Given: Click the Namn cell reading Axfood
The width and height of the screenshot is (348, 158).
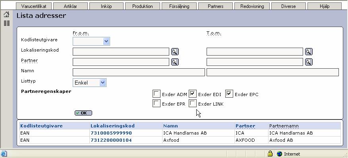Looking at the screenshot, I should pos(198,140).
